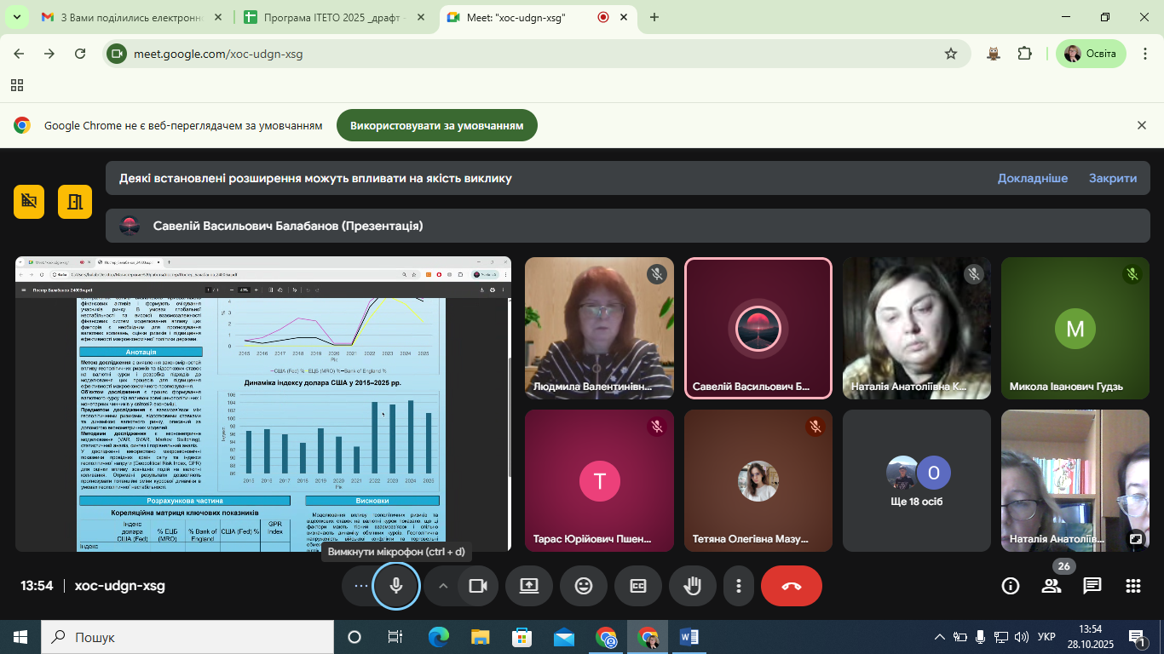Bookmark this page with the star icon
Viewport: 1164px width, 654px height.
(951, 54)
